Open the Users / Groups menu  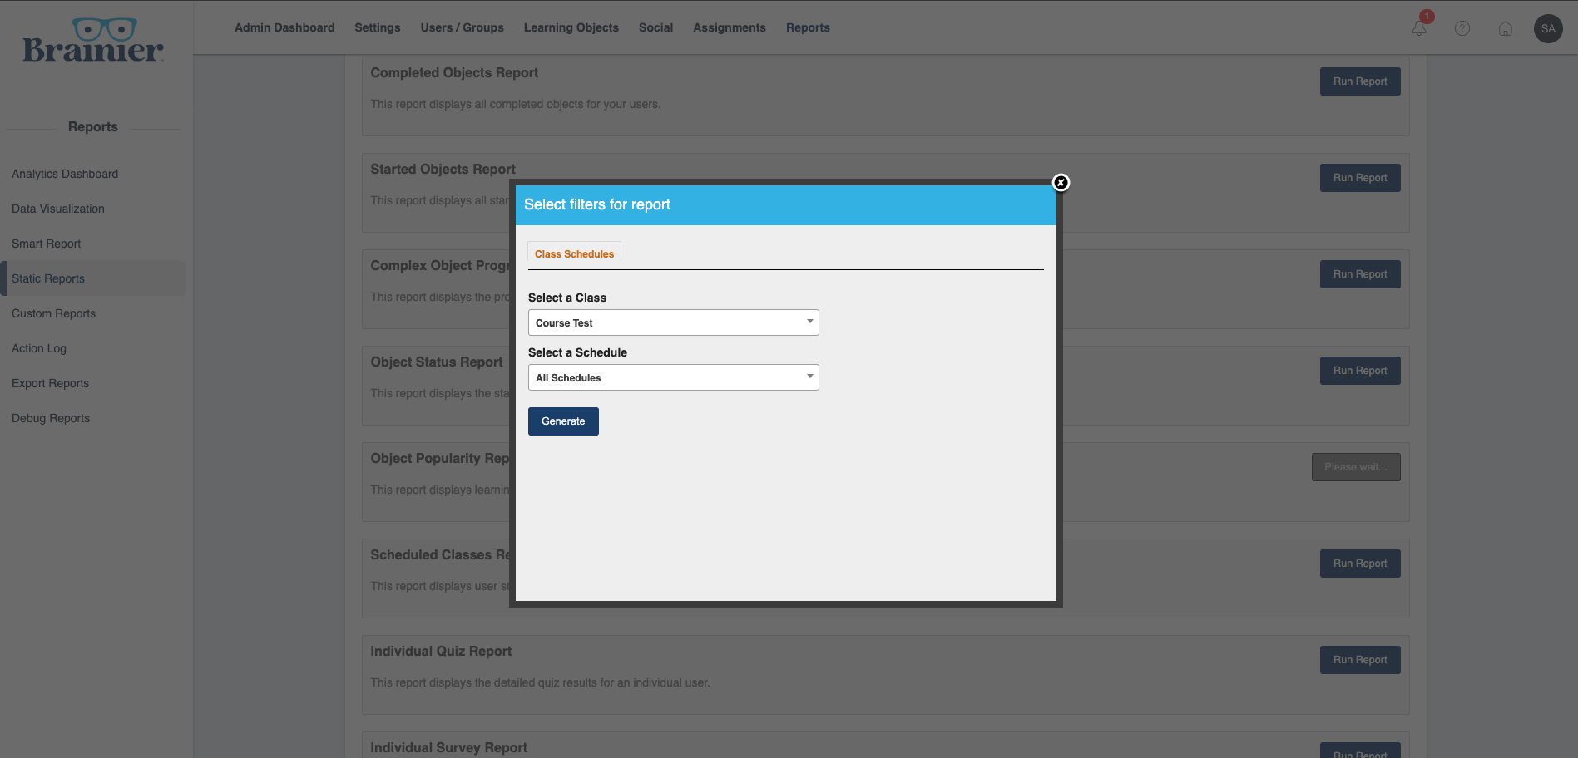tap(463, 27)
